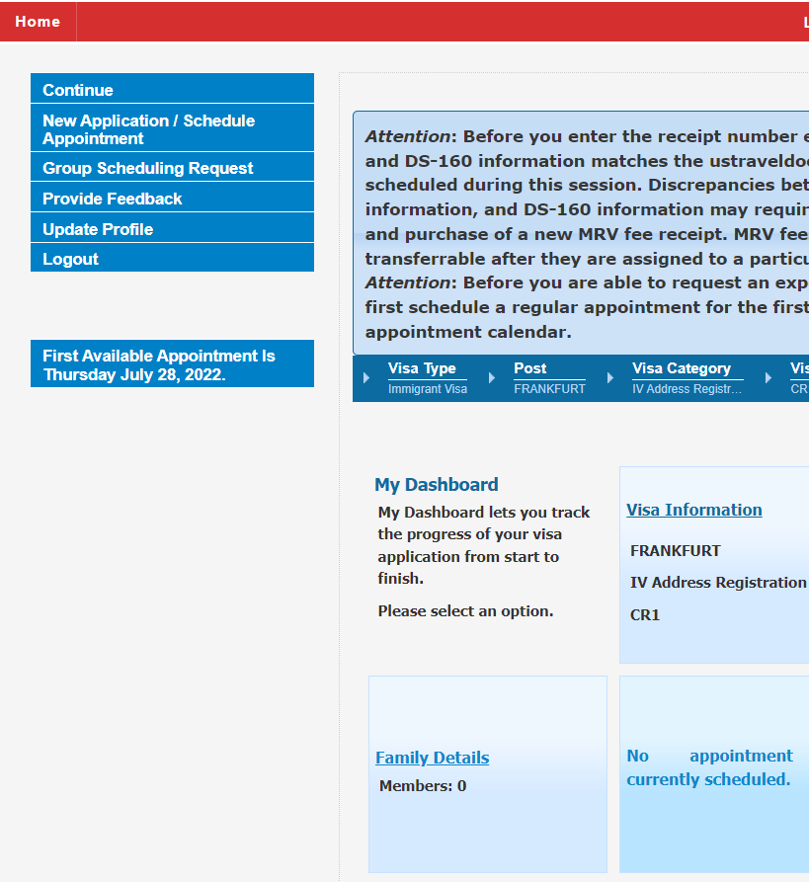This screenshot has width=809, height=882.
Task: Select Continue in the sidebar menu
Action: (172, 88)
